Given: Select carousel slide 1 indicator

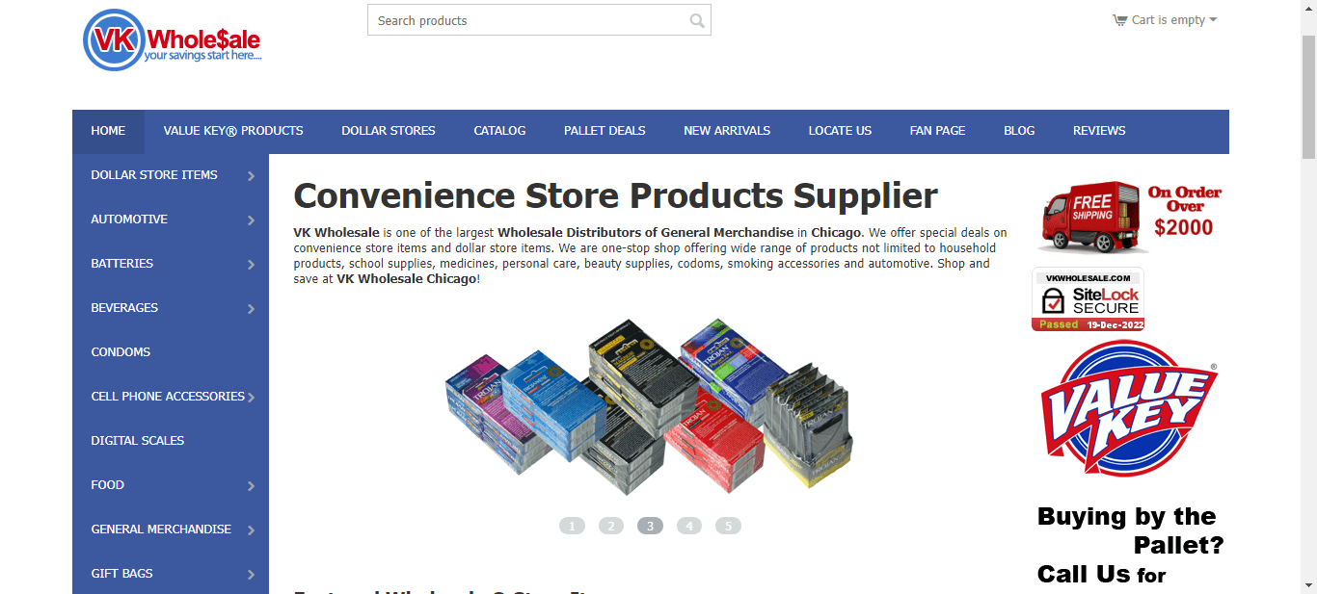Looking at the screenshot, I should pos(572,526).
